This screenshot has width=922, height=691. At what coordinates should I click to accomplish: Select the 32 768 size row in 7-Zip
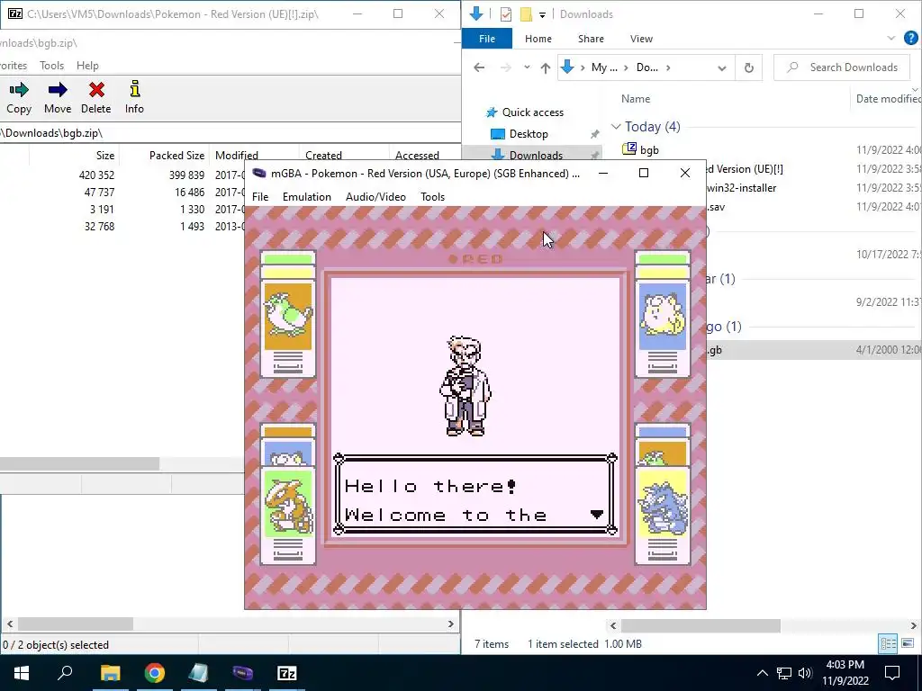(122, 226)
